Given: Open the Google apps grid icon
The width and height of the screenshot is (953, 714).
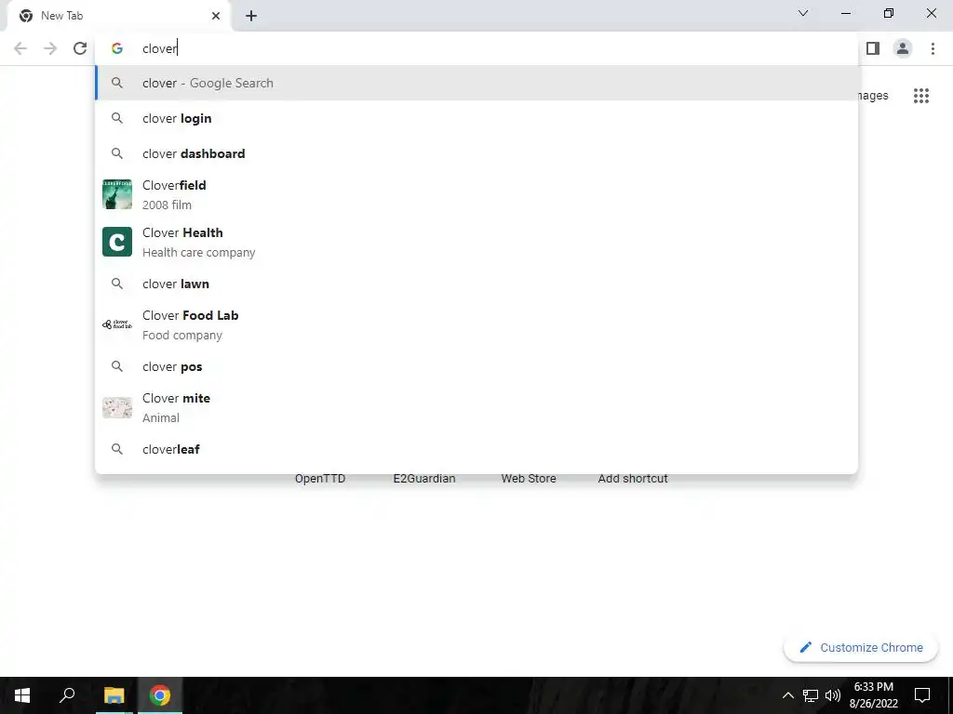Looking at the screenshot, I should [x=921, y=96].
